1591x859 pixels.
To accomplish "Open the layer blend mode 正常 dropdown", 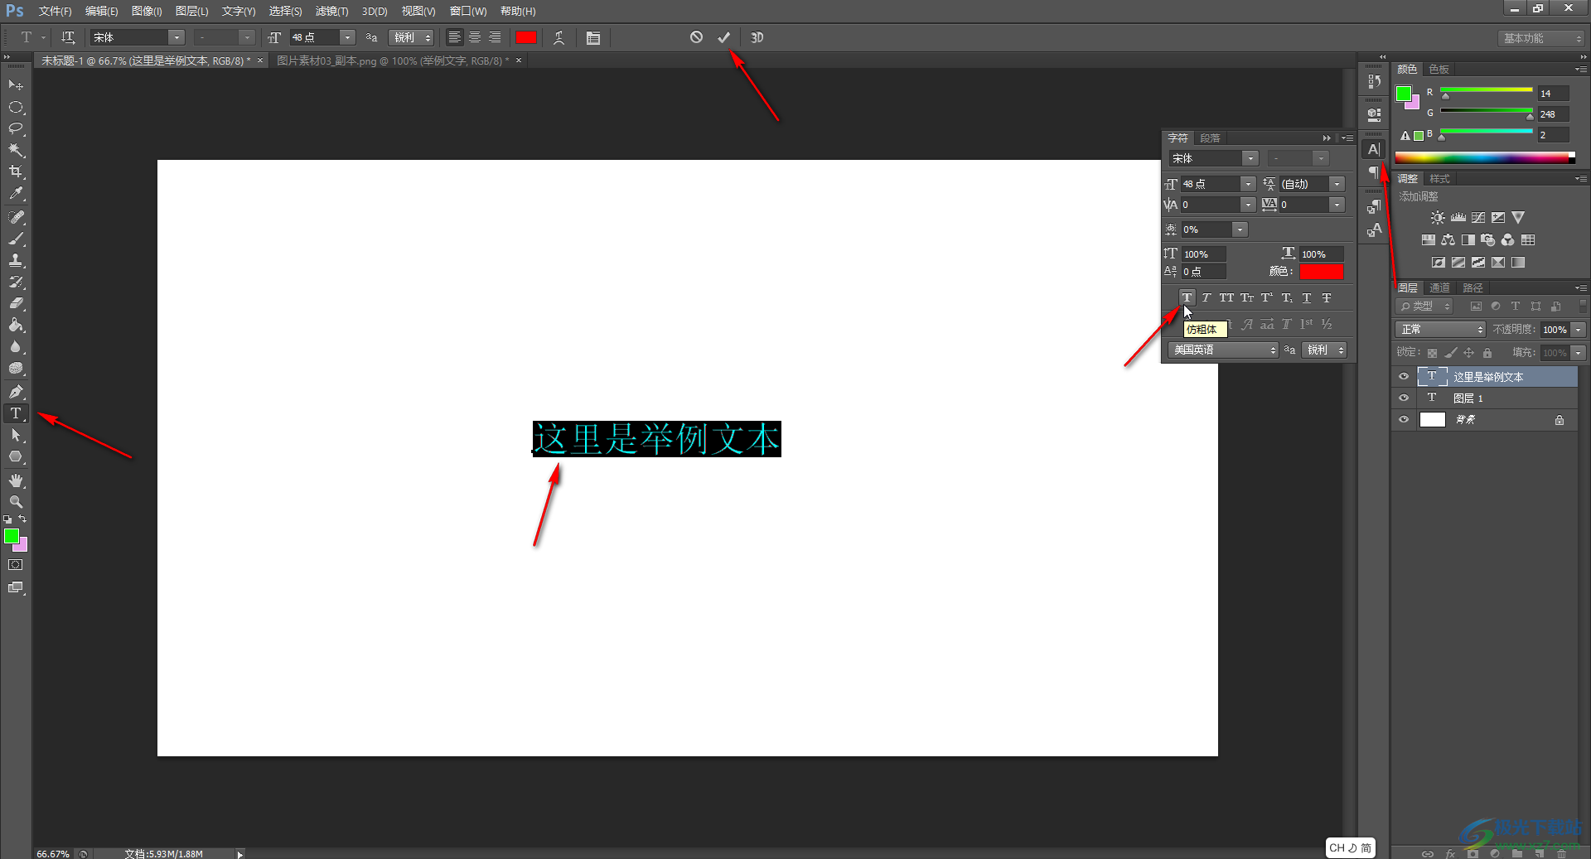I will coord(1440,330).
